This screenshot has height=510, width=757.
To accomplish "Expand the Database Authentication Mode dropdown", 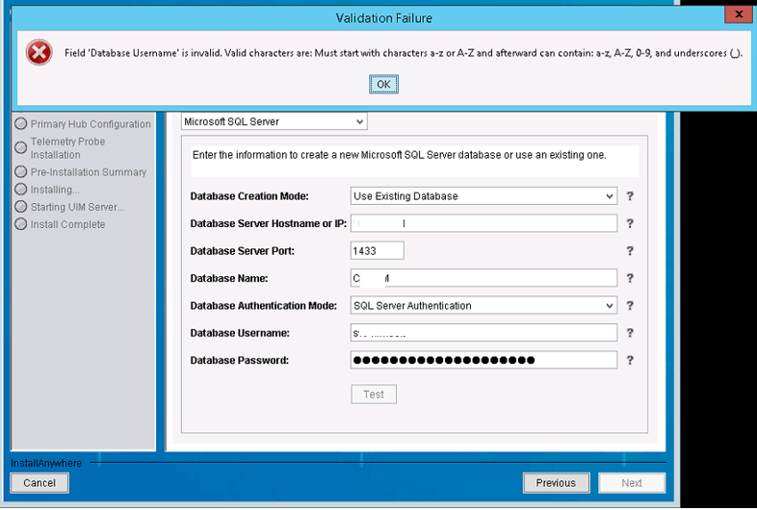I will point(483,306).
